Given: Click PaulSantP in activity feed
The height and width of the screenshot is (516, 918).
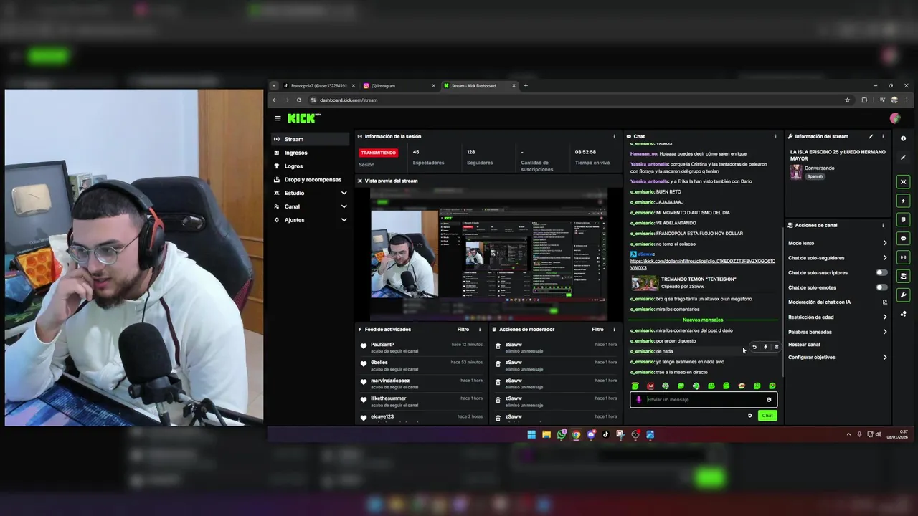Looking at the screenshot, I should click(x=382, y=345).
